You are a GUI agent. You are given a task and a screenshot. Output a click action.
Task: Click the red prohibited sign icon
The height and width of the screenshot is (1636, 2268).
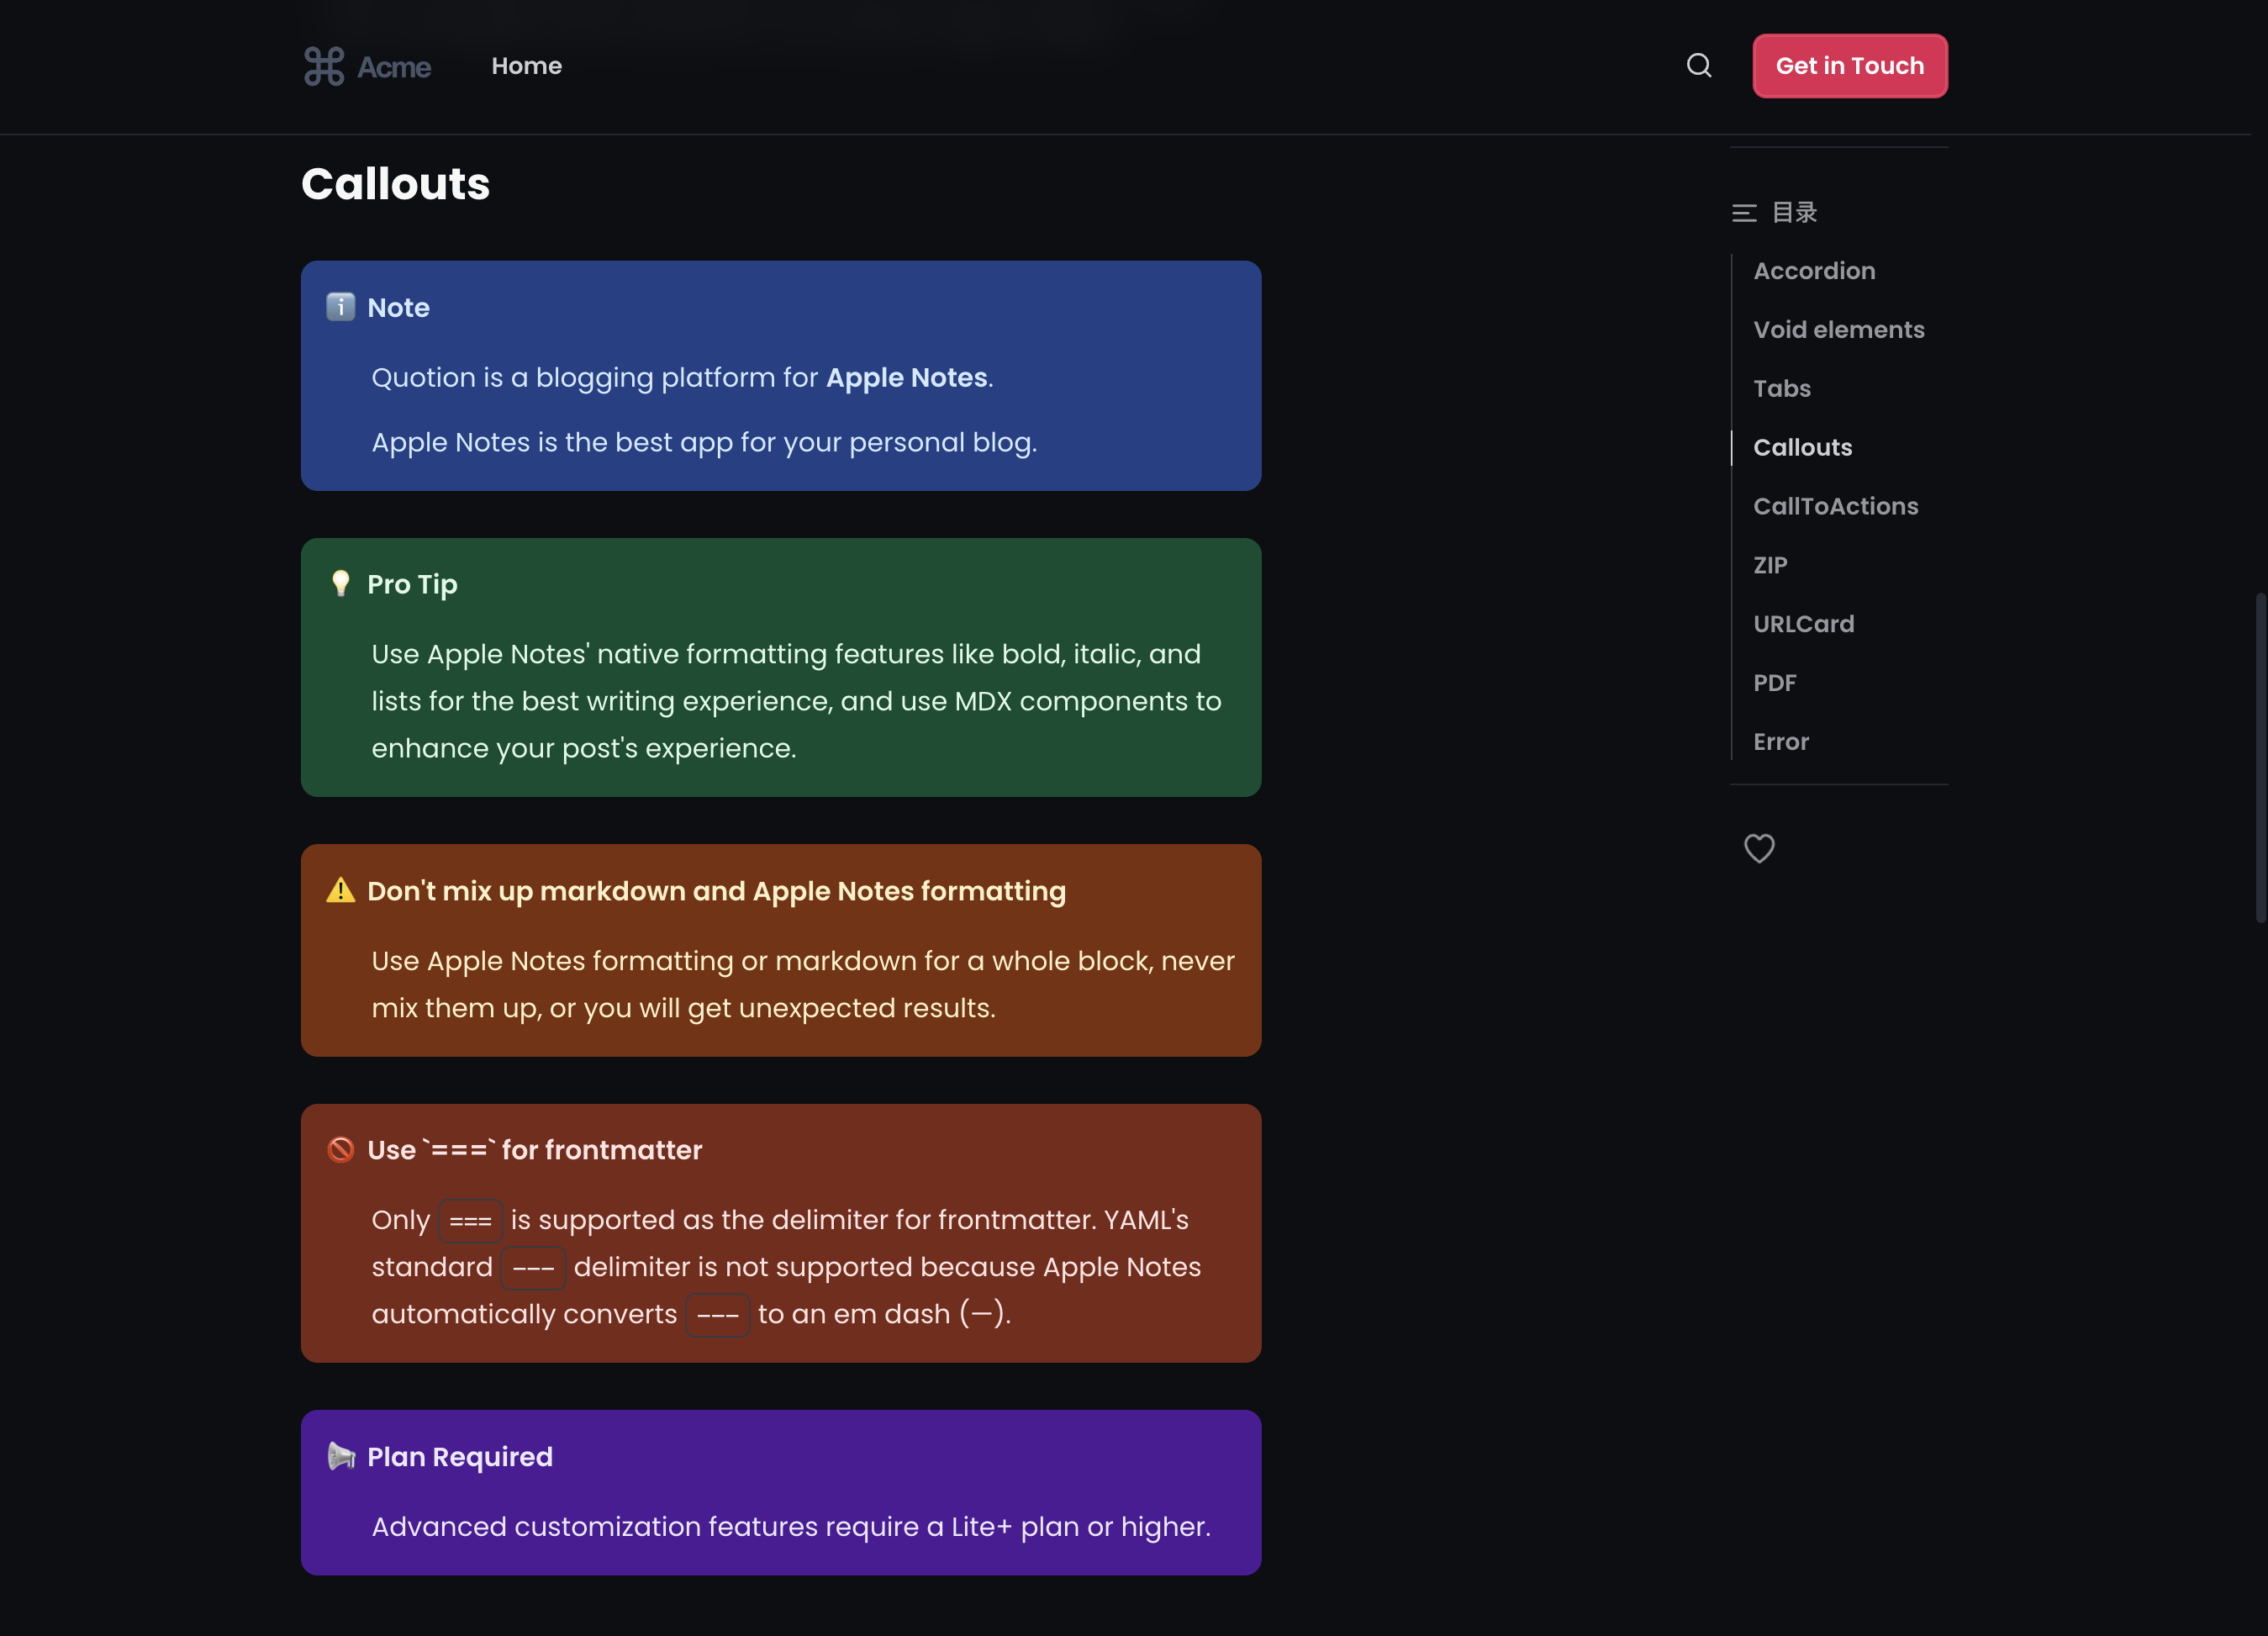341,1150
